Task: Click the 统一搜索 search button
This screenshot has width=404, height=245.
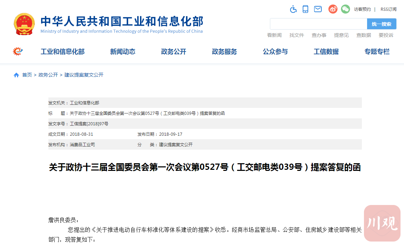Action: point(381,24)
